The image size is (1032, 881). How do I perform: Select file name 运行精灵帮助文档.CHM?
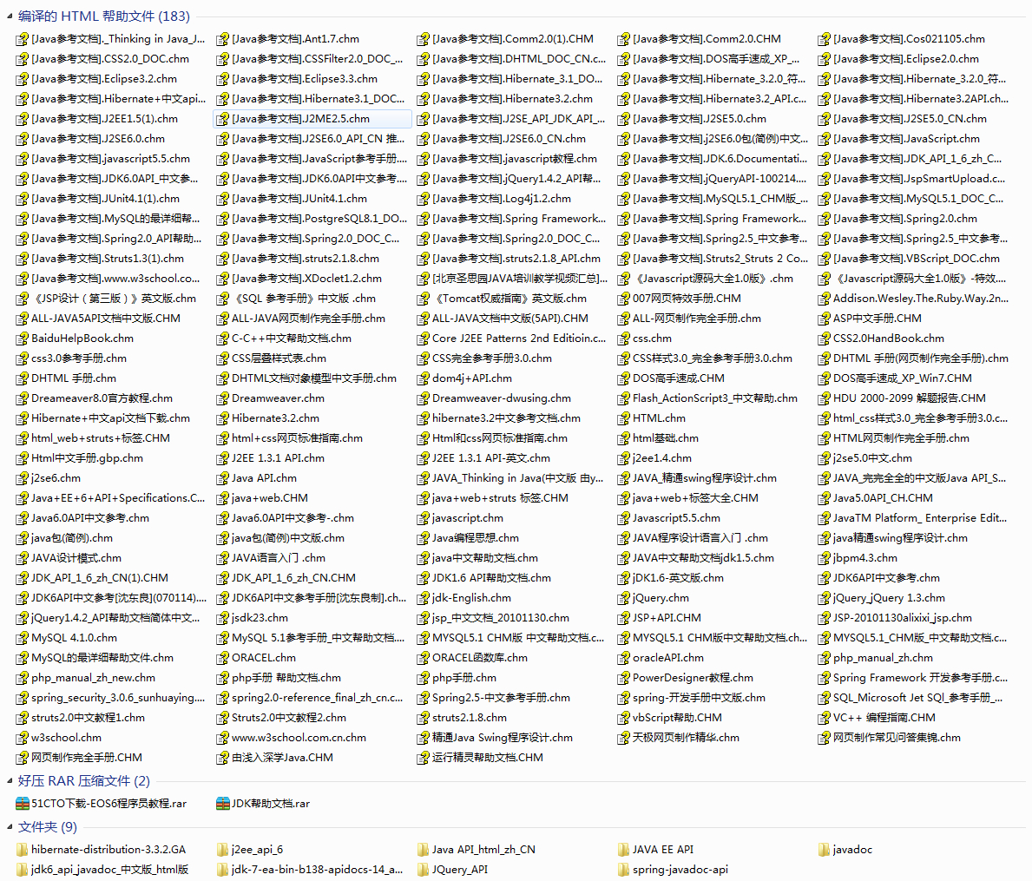coord(488,757)
